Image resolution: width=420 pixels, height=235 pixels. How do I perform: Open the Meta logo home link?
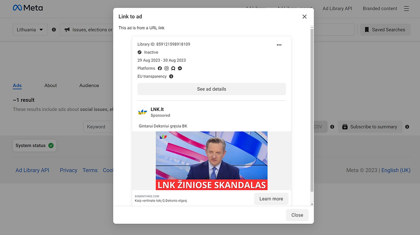coord(28,8)
